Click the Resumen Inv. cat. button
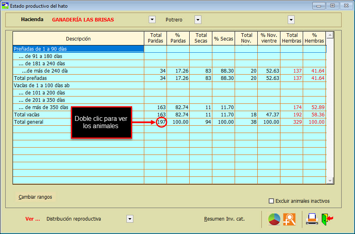355x234 pixels. click(x=224, y=219)
